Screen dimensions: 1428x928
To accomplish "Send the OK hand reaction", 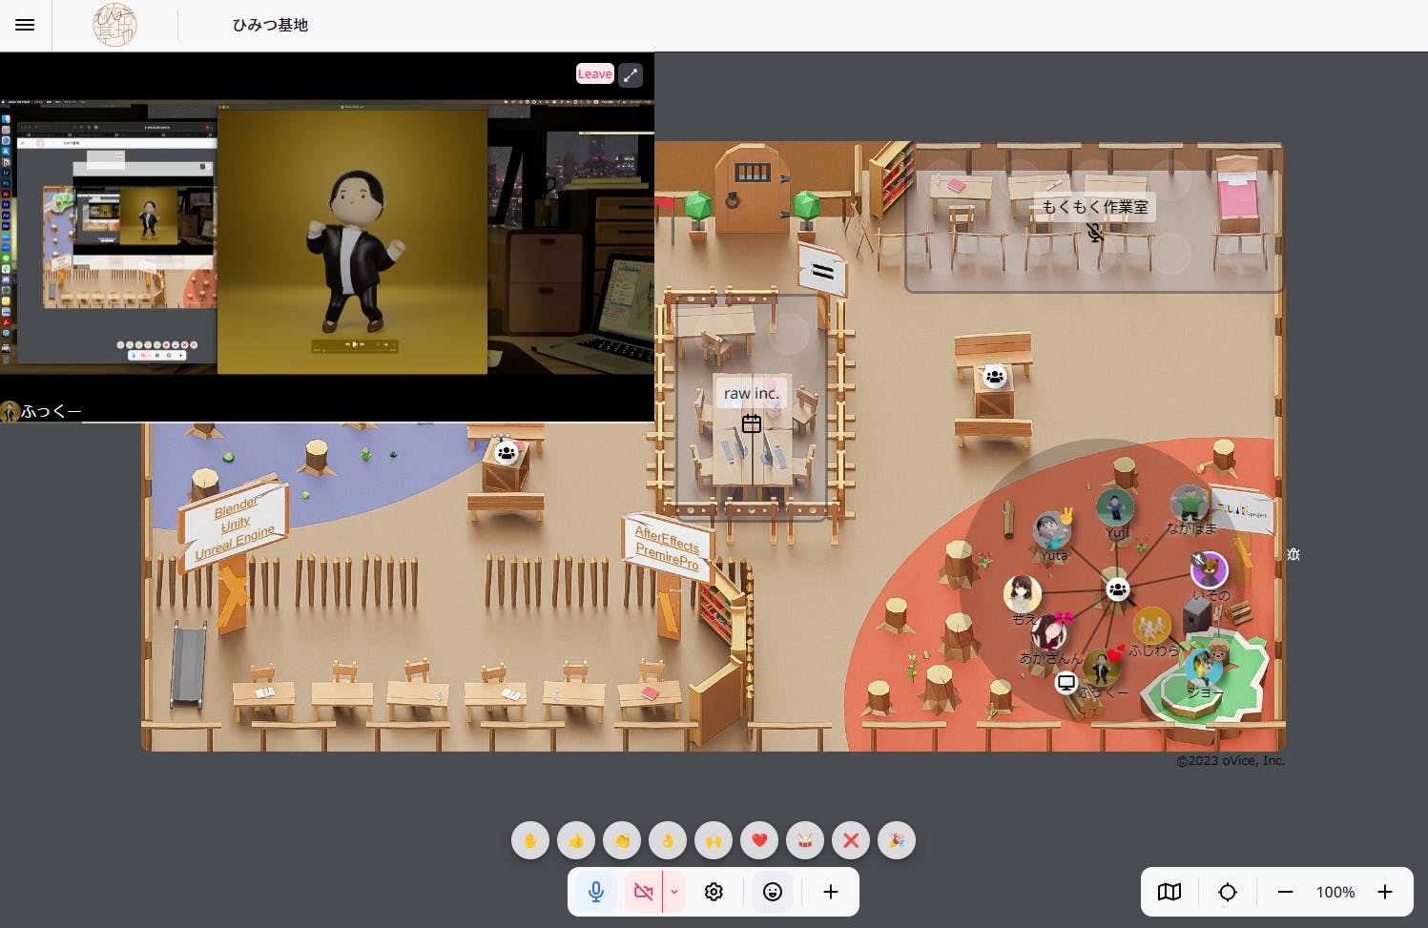I will point(668,840).
